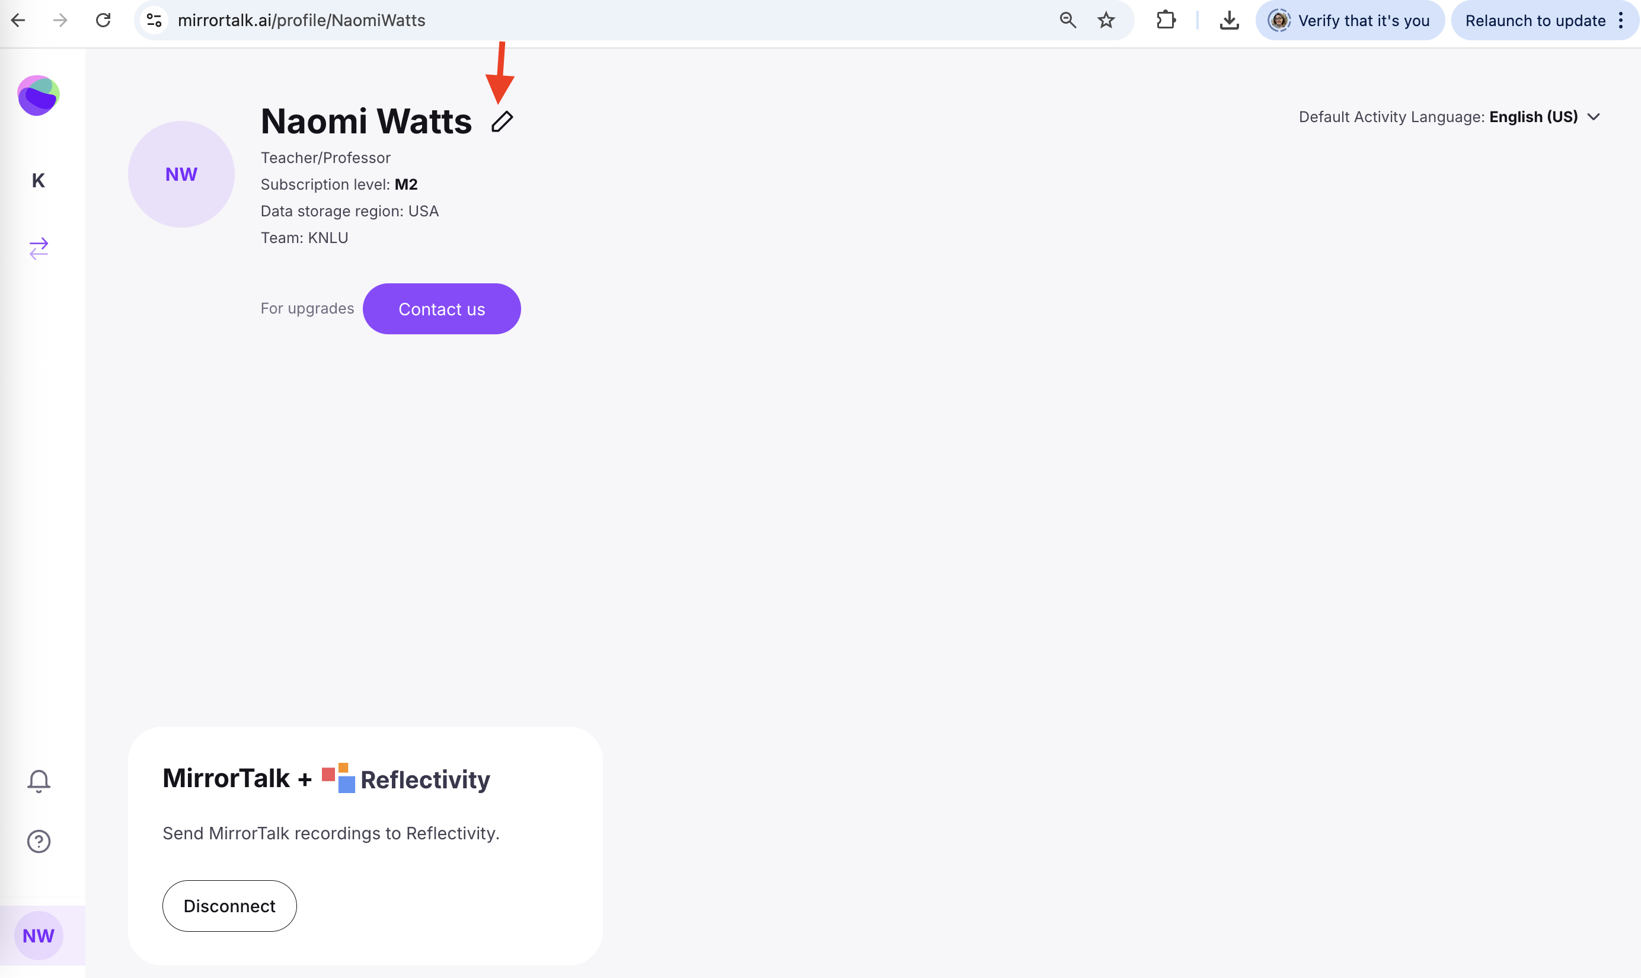
Task: Reload the page
Action: pos(104,20)
